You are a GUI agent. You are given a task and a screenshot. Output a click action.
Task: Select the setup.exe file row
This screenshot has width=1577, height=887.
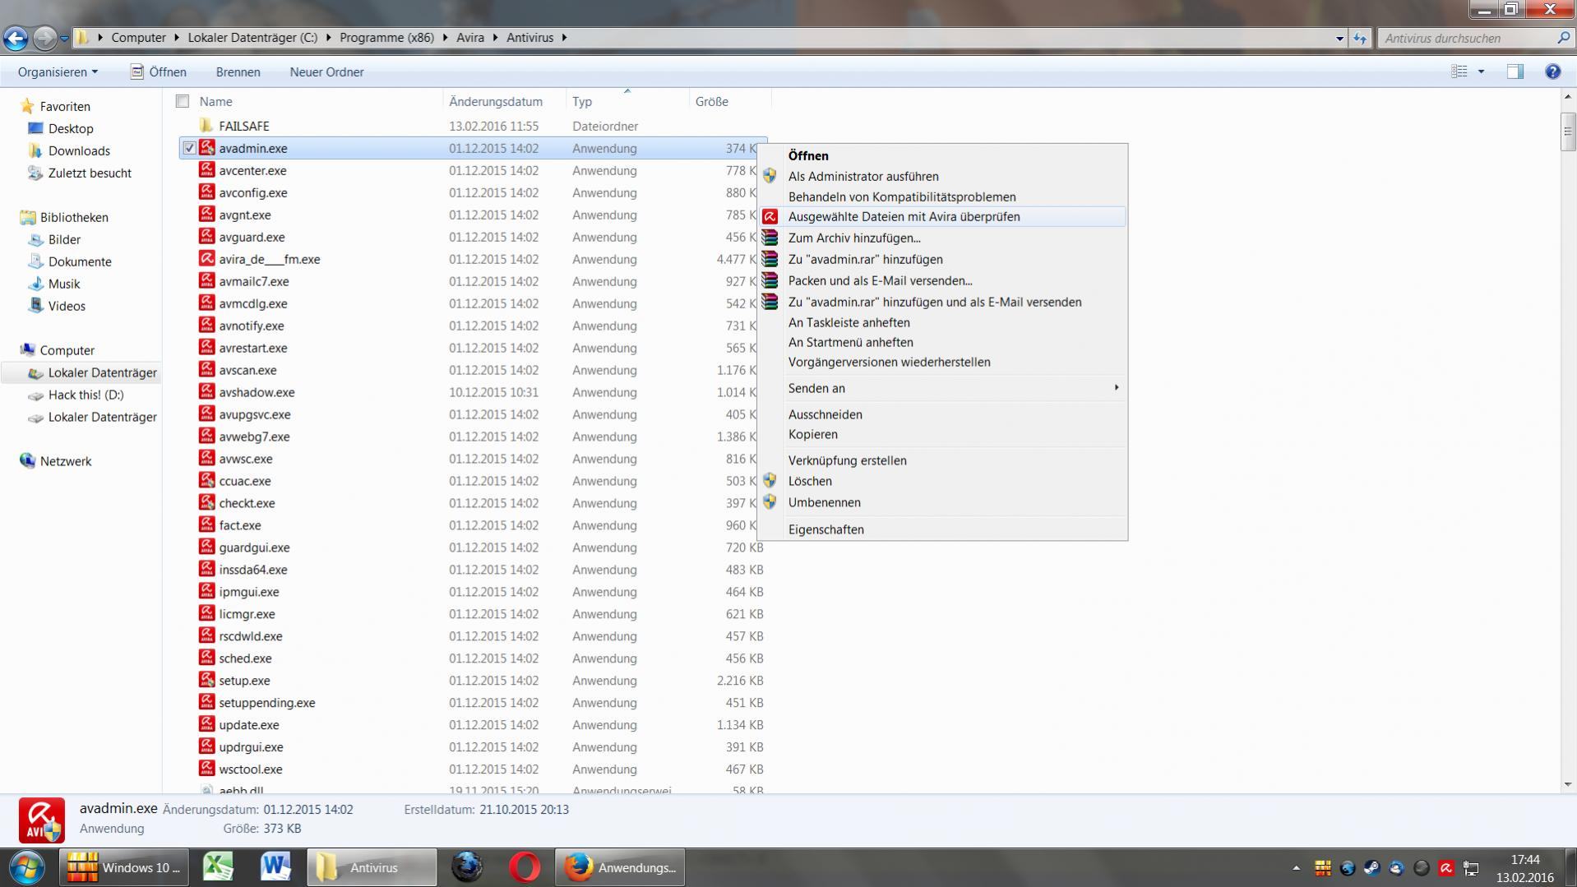coord(473,681)
